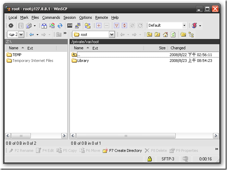Click the F7 Create Directory icon
The height and width of the screenshot is (170, 227).
click(x=105, y=151)
